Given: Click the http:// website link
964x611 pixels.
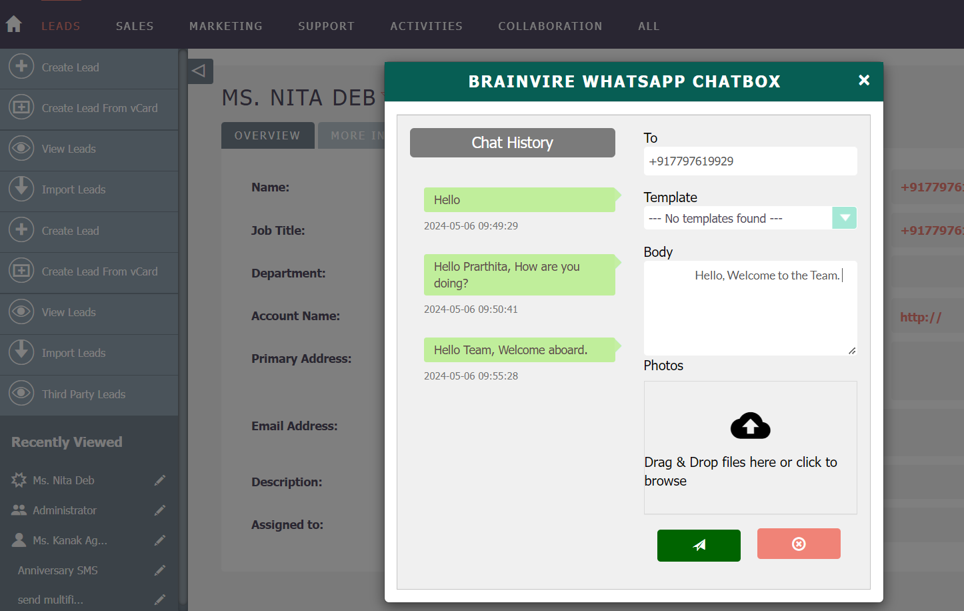Looking at the screenshot, I should (x=921, y=317).
